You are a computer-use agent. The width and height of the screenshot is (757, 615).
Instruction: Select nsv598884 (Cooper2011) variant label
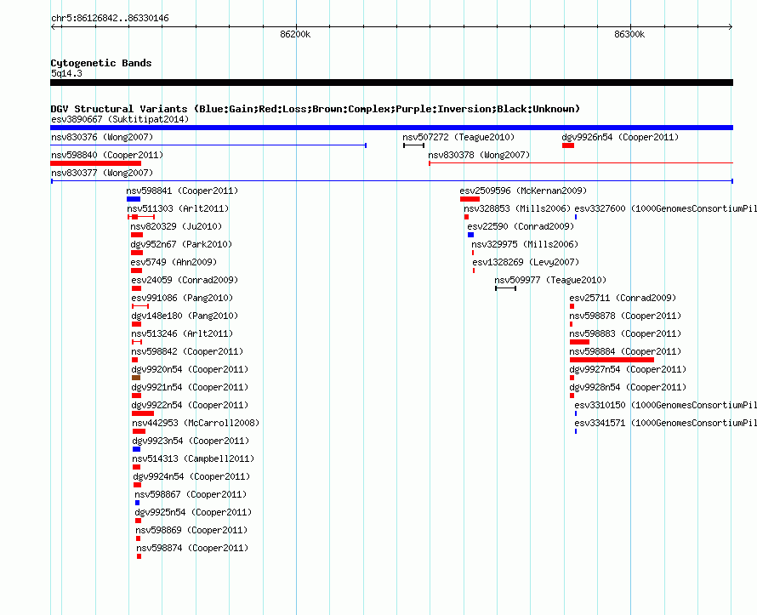(625, 351)
